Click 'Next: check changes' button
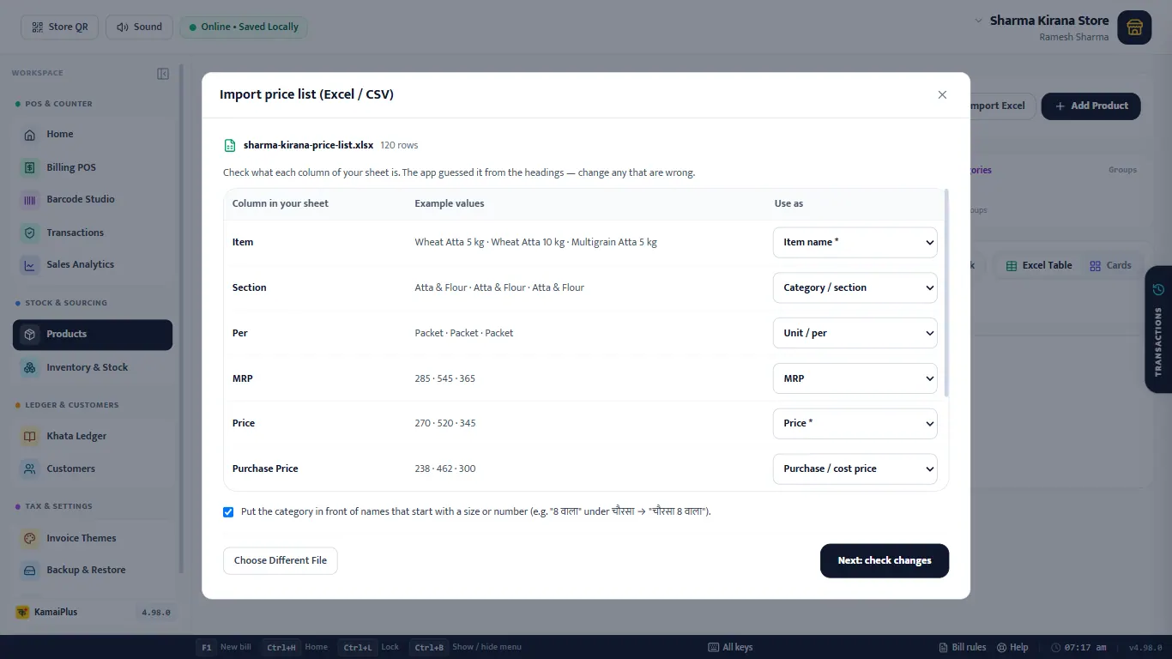 (885, 560)
